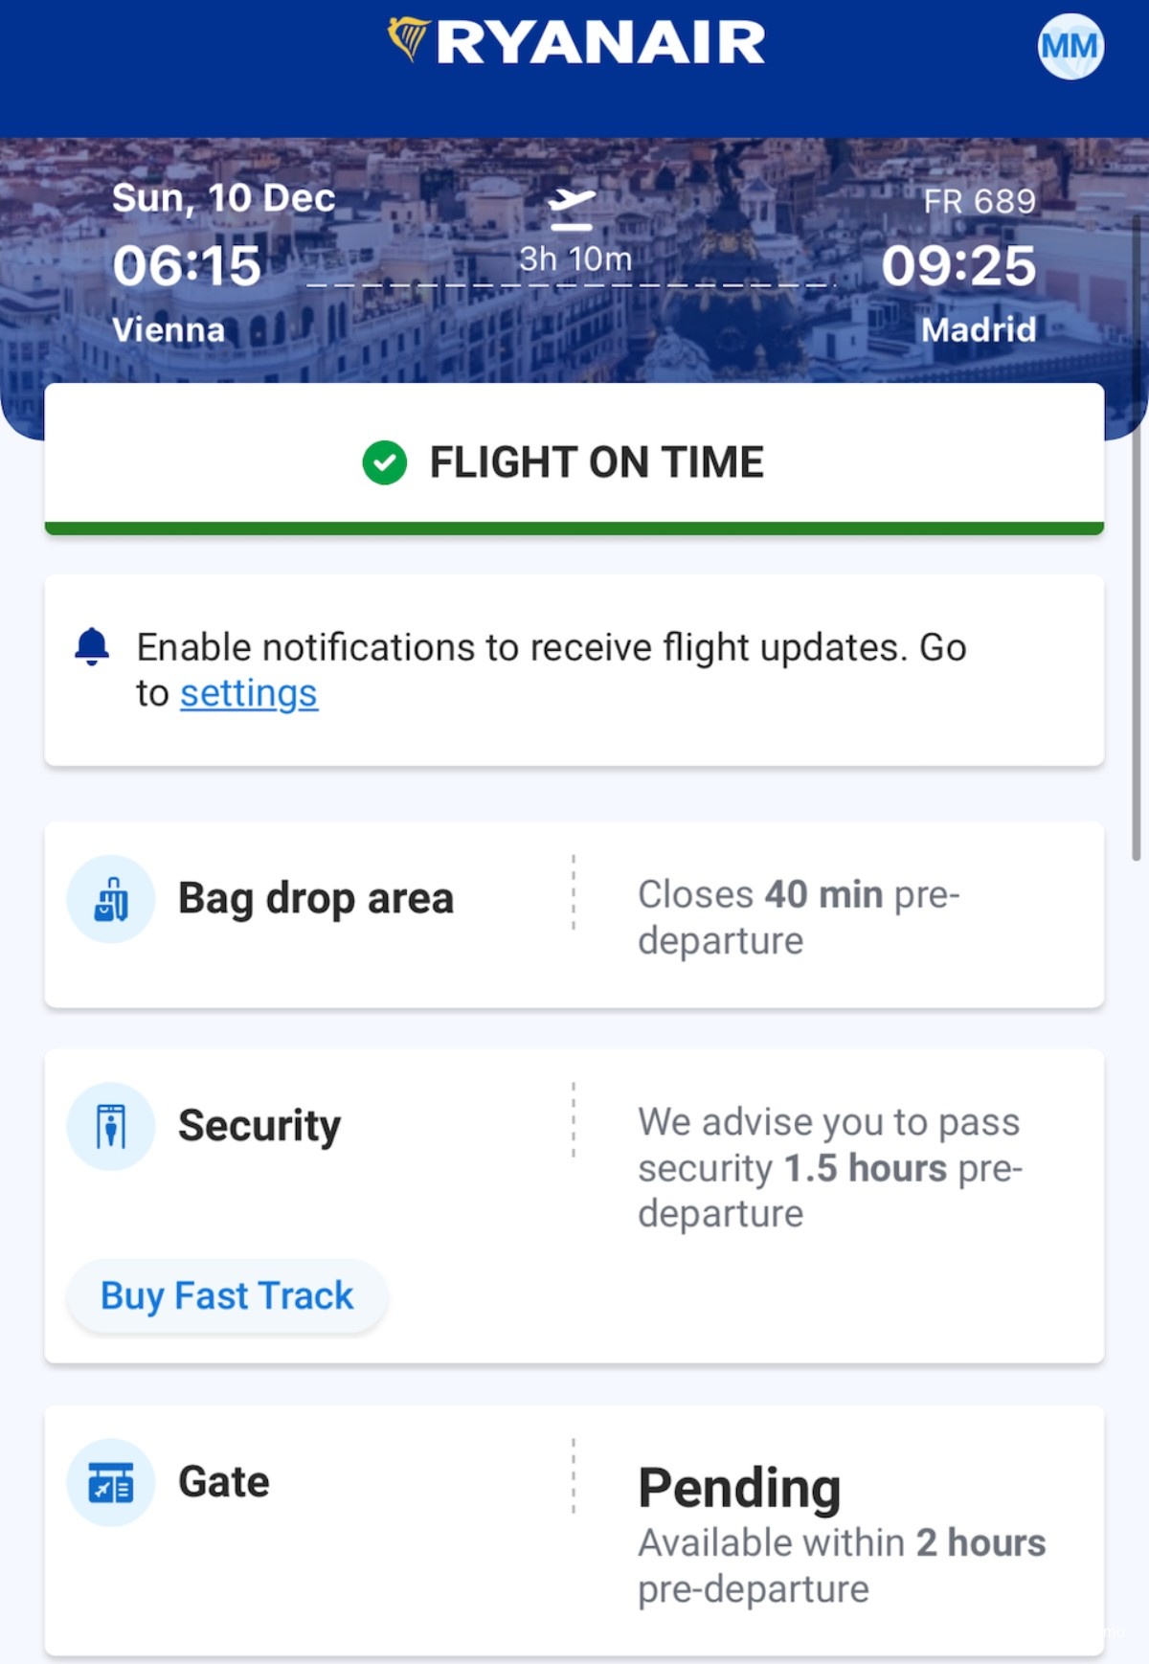Viewport: 1149px width, 1664px height.
Task: Click flight number FR 689
Action: click(x=980, y=201)
